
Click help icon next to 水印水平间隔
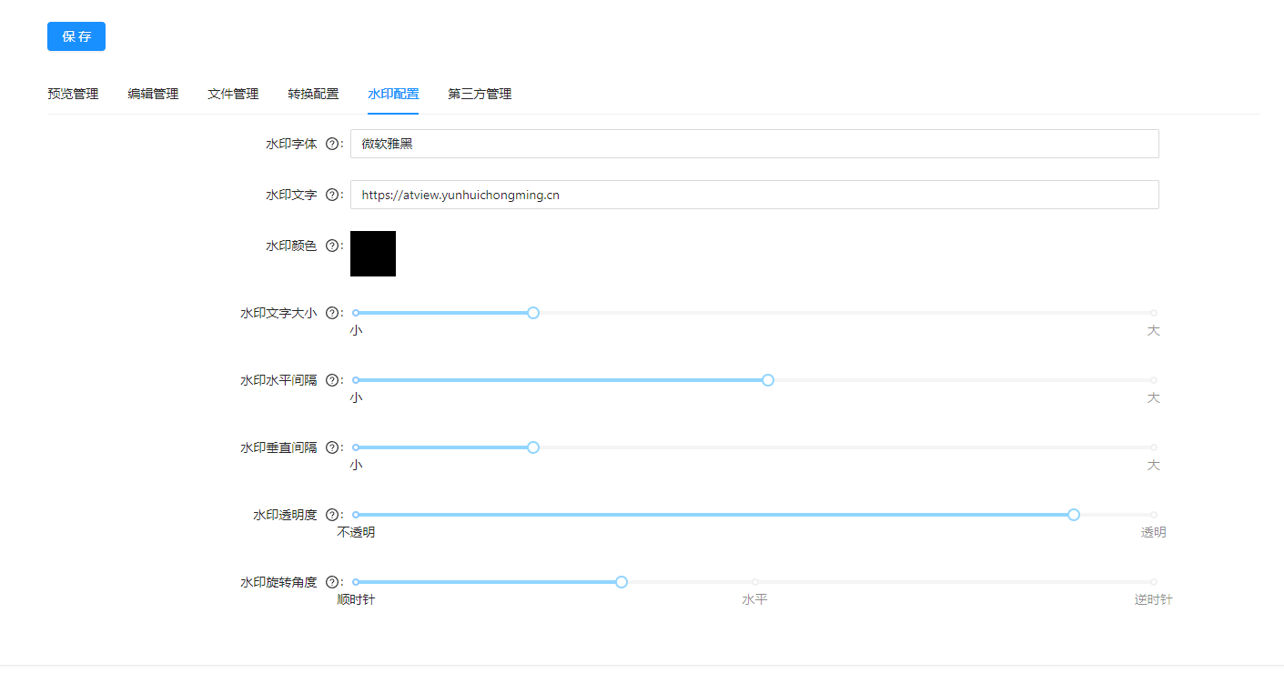pyautogui.click(x=332, y=380)
